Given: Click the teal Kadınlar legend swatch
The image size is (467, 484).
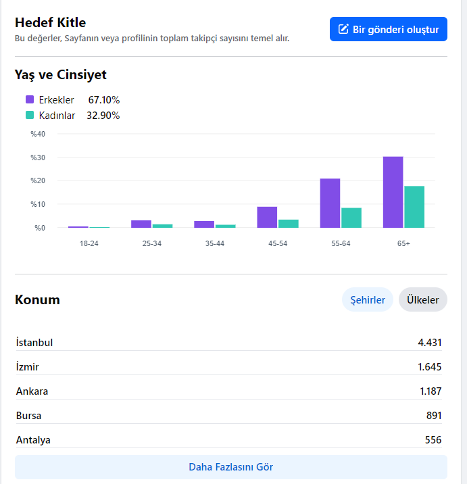Looking at the screenshot, I should coord(30,115).
